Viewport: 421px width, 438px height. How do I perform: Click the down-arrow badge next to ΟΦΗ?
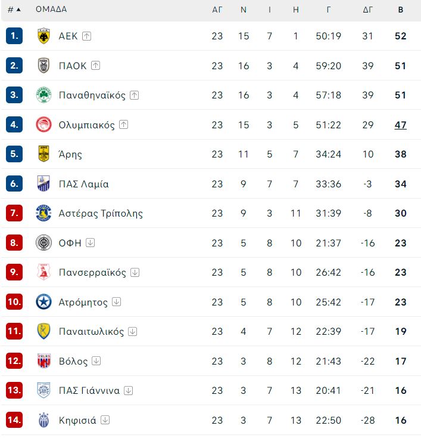tap(90, 243)
